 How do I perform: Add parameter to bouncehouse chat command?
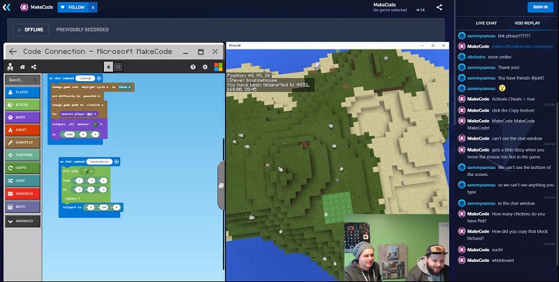pos(116,162)
